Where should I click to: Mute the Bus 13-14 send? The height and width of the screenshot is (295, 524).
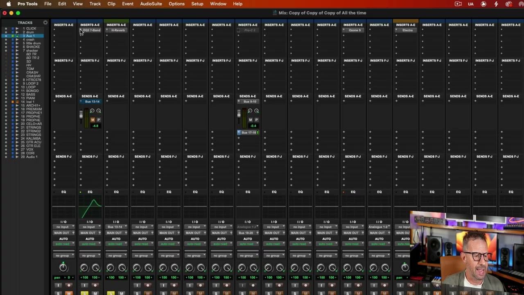tap(93, 120)
